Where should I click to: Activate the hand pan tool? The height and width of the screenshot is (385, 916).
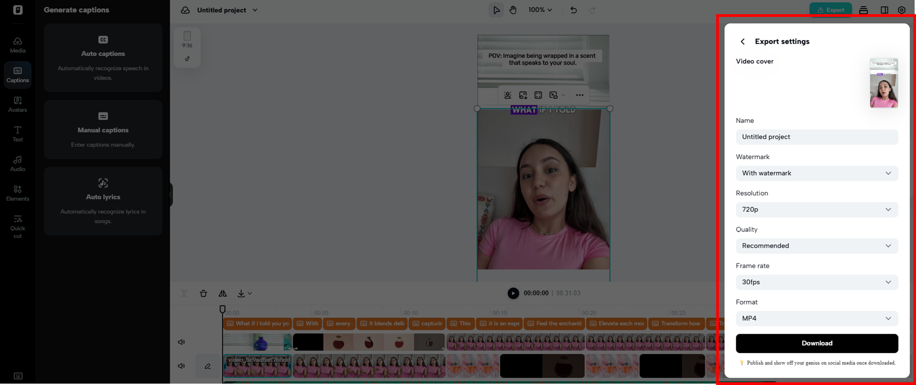pyautogui.click(x=513, y=10)
